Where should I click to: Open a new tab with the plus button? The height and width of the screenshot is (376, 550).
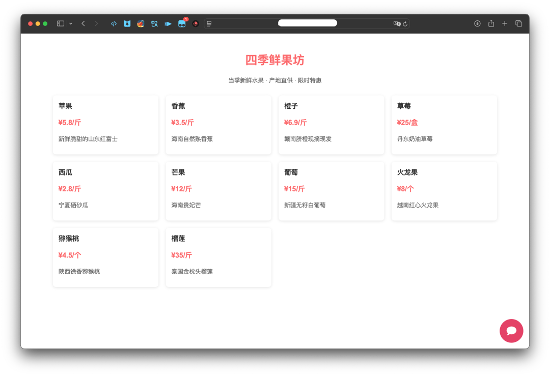click(505, 23)
